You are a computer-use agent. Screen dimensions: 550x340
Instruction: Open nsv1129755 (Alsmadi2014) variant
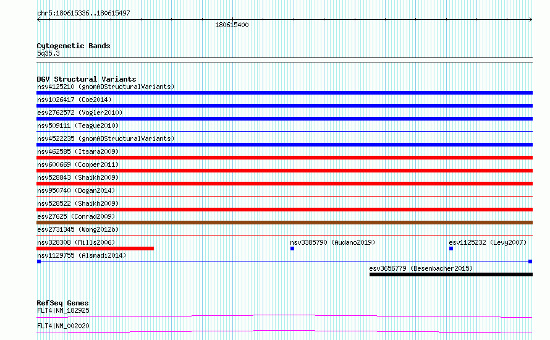point(82,255)
